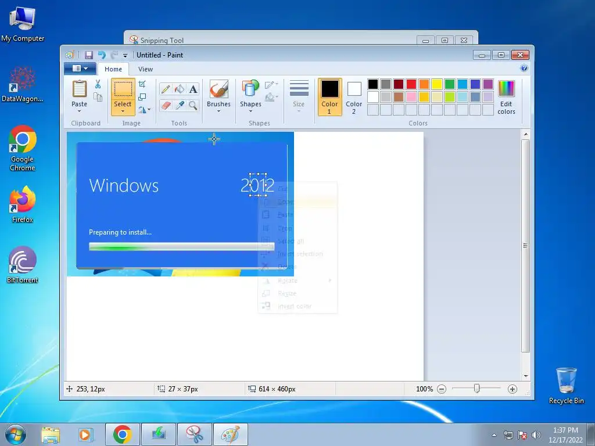595x446 pixels.
Task: Select the Magnifier tool
Action: [193, 105]
